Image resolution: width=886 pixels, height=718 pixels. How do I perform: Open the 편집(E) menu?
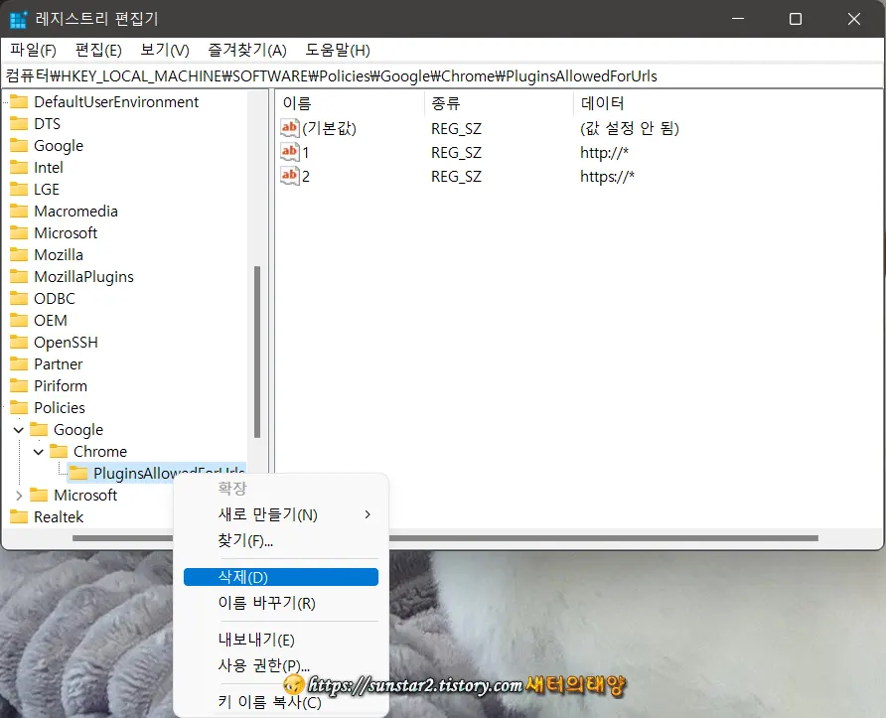click(x=98, y=51)
